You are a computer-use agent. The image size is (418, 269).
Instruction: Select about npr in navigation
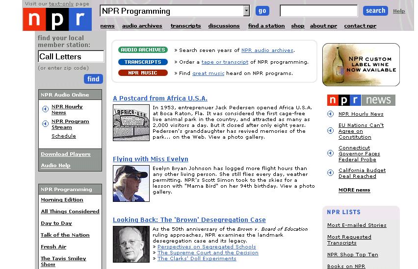pyautogui.click(x=323, y=26)
